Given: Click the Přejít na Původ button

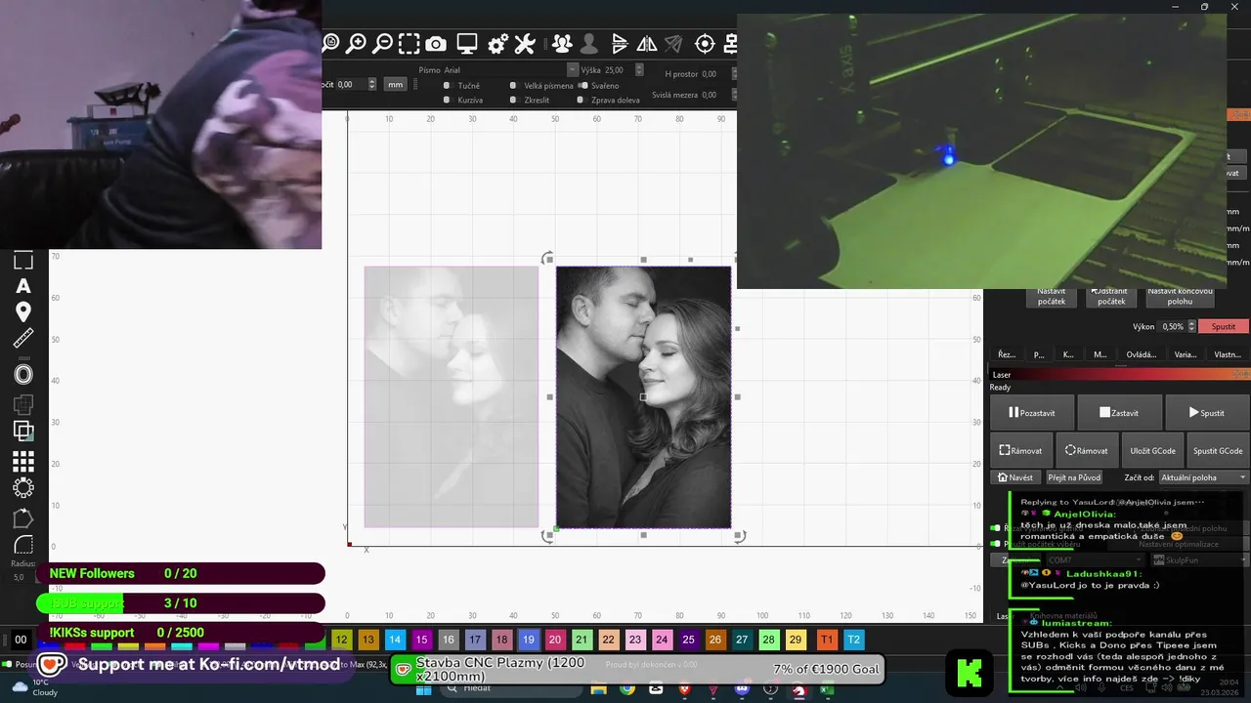Looking at the screenshot, I should click(x=1074, y=477).
